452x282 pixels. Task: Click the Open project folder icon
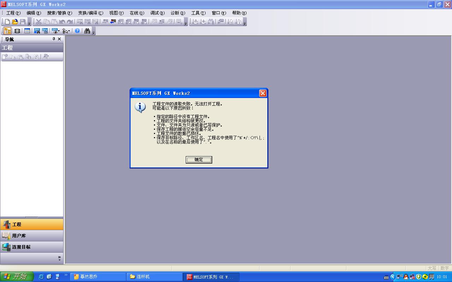15,22
